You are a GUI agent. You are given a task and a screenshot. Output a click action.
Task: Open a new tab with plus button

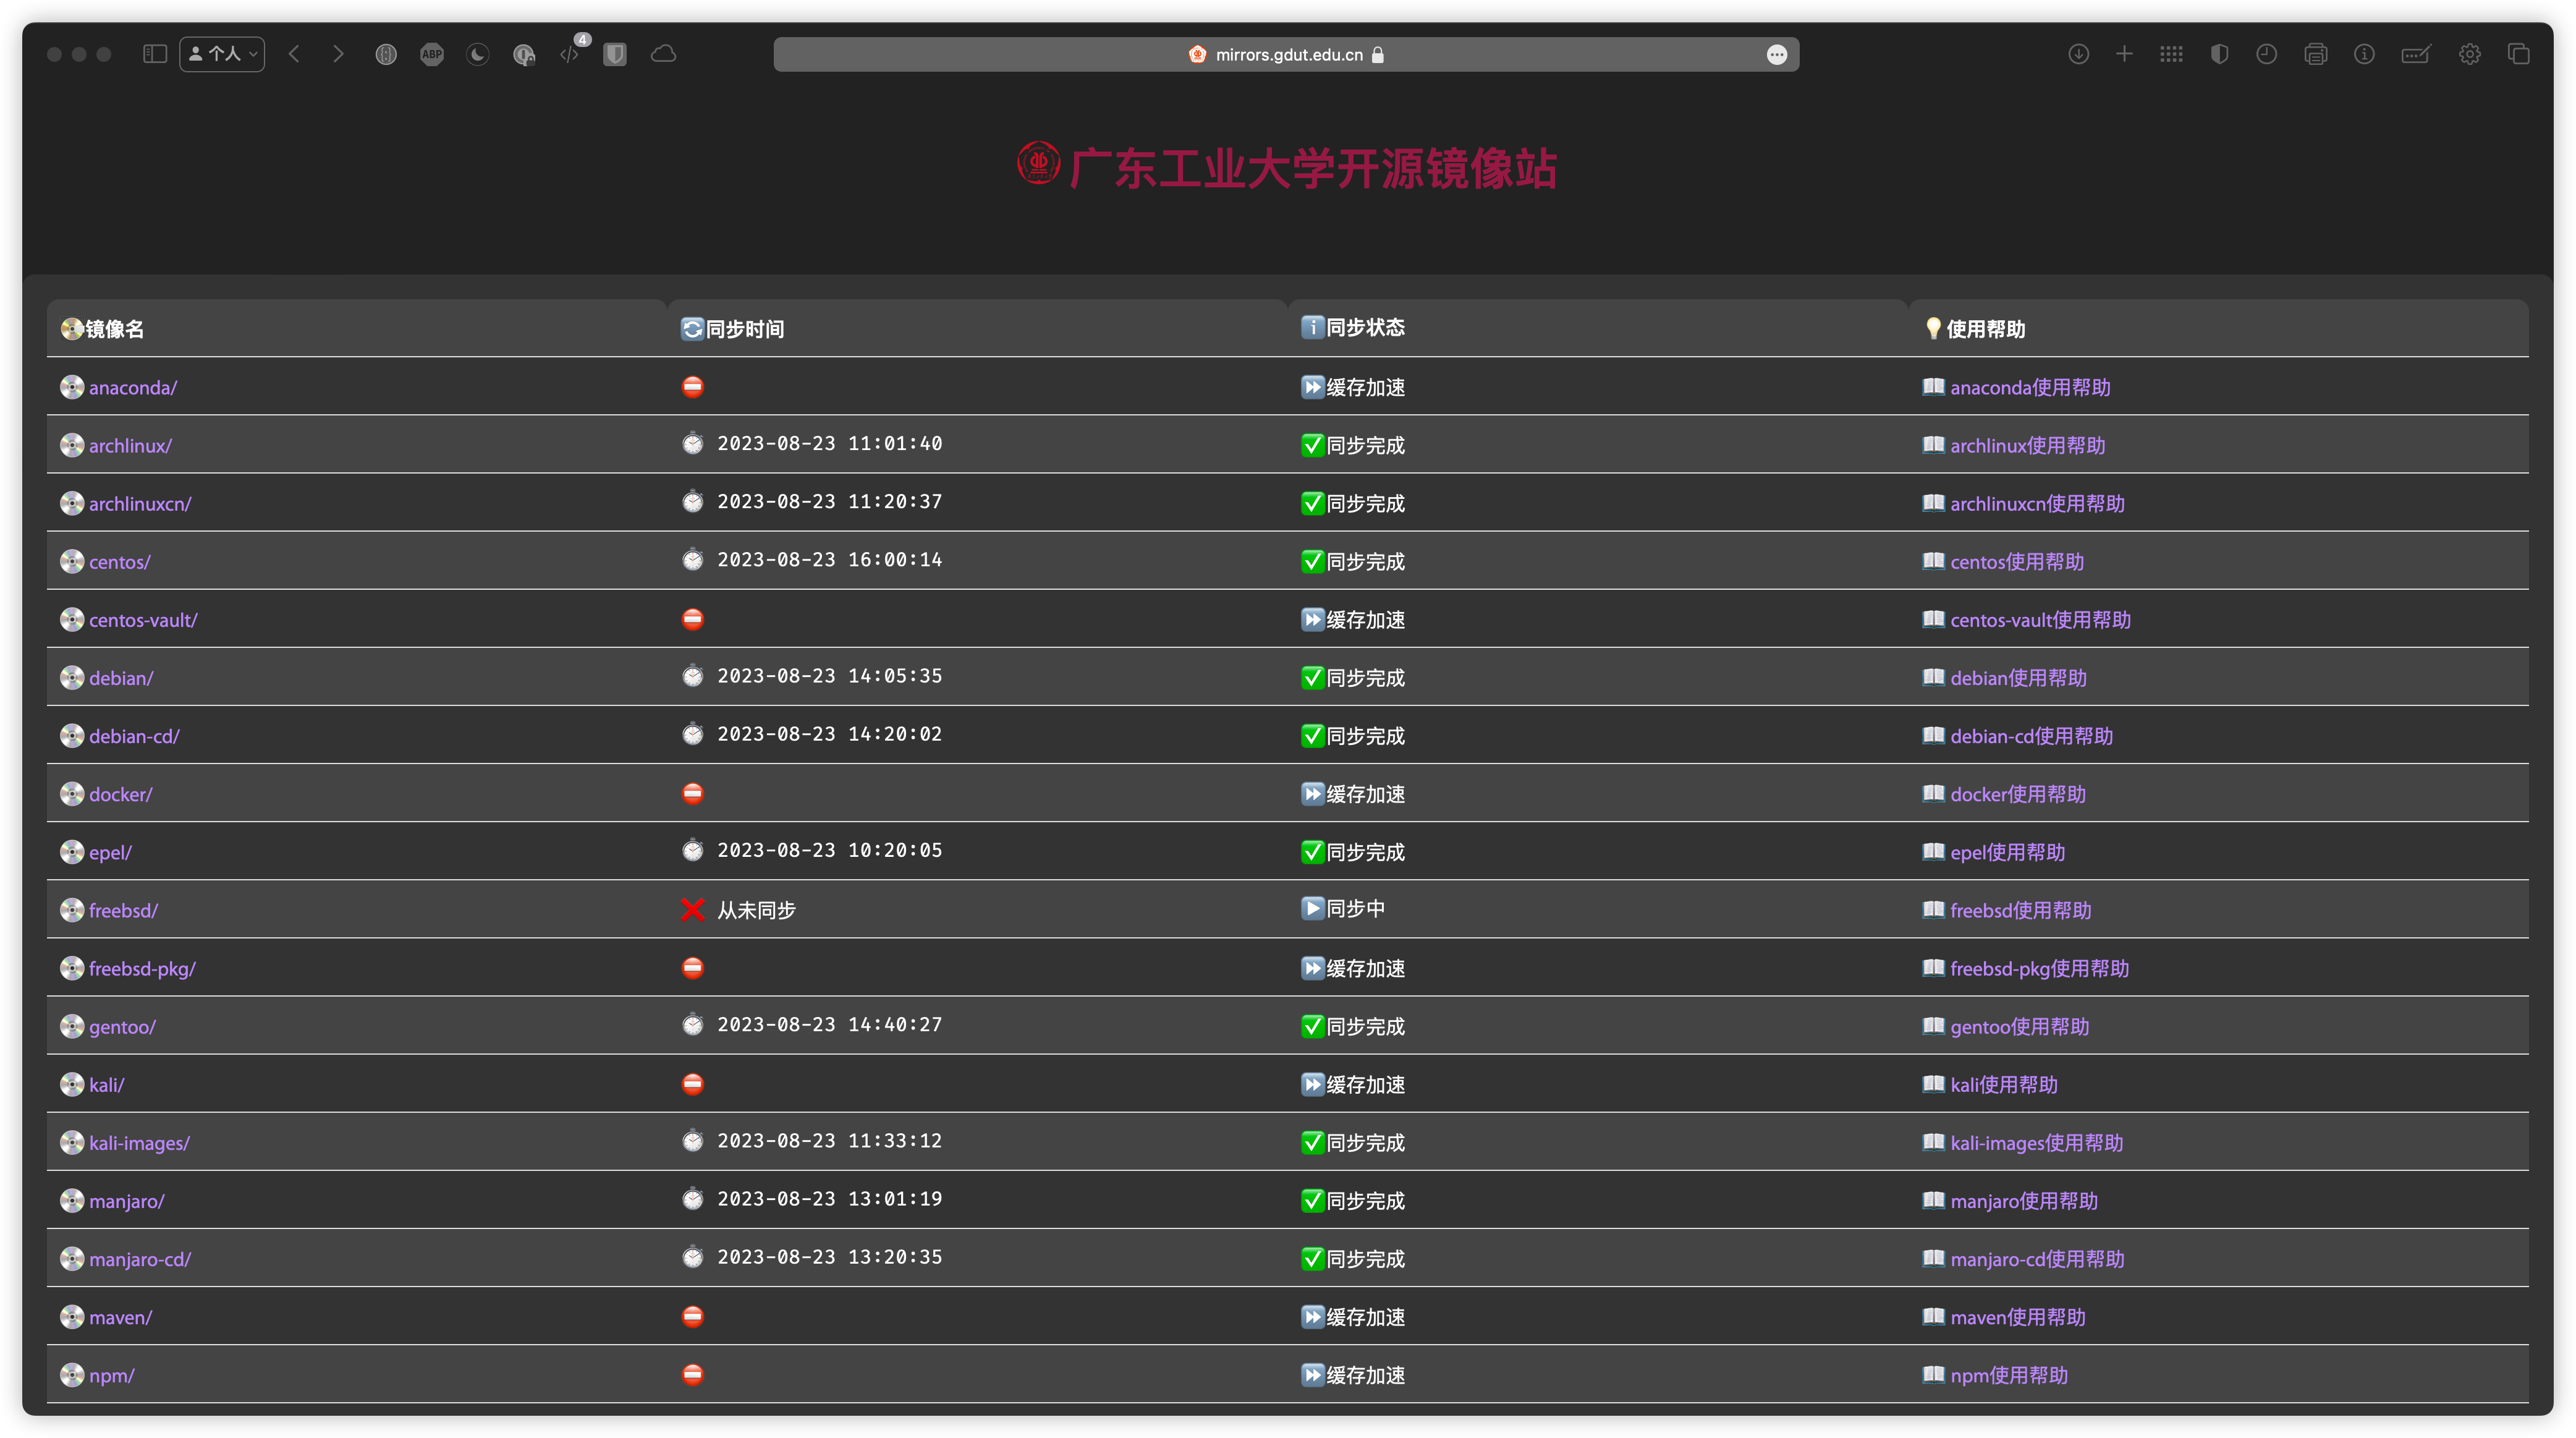pos(2124,54)
